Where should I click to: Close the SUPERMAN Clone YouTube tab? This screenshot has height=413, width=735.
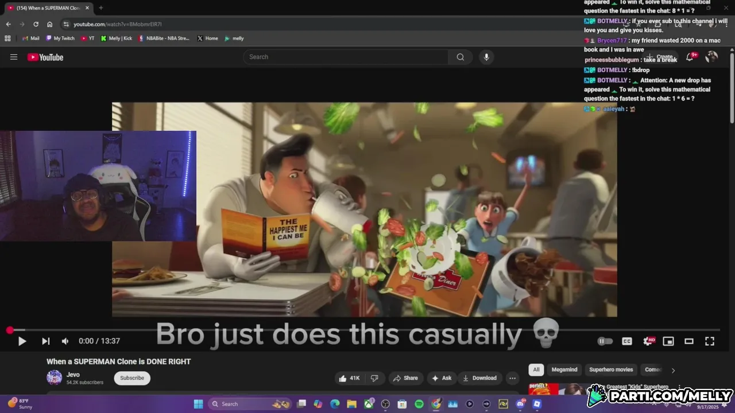point(87,8)
